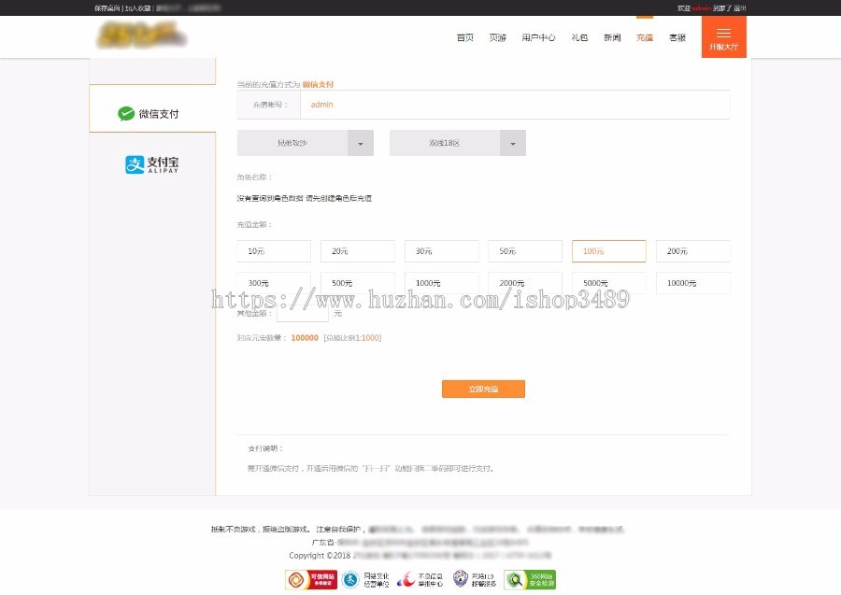
Task: Select the 10元 recharge amount
Action: point(273,250)
